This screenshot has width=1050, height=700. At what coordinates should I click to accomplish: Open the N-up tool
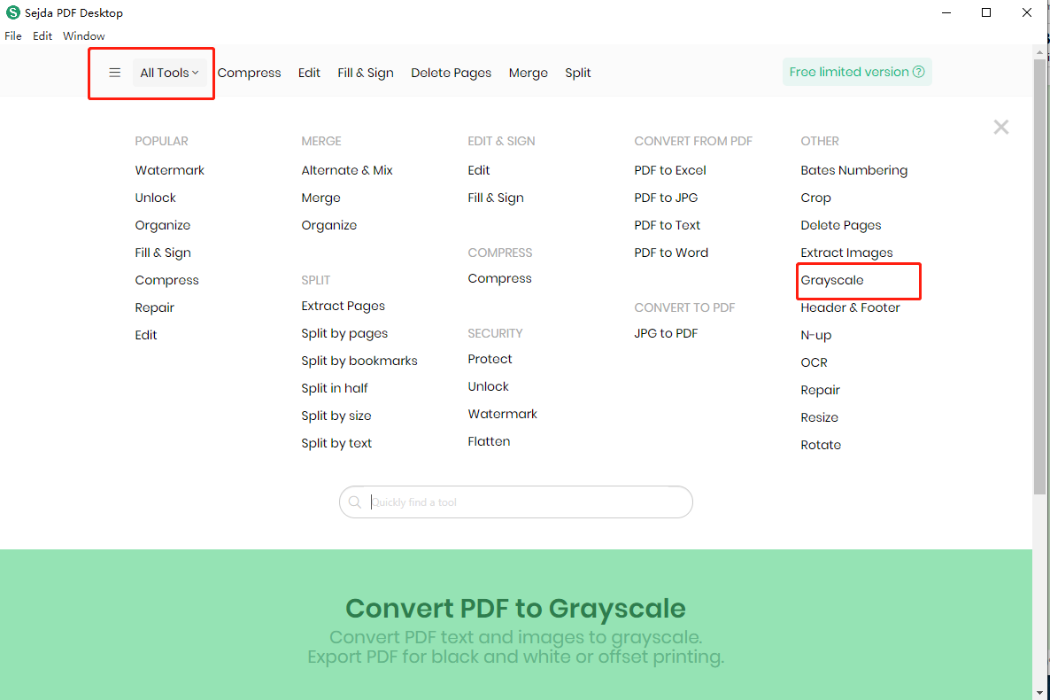815,335
